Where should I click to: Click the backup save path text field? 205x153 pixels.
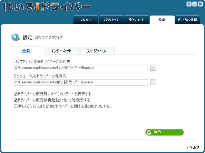[x=81, y=68]
